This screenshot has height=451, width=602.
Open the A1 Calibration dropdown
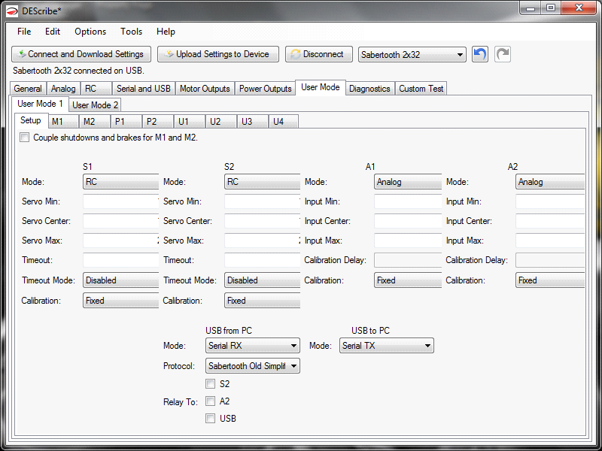pyautogui.click(x=408, y=280)
